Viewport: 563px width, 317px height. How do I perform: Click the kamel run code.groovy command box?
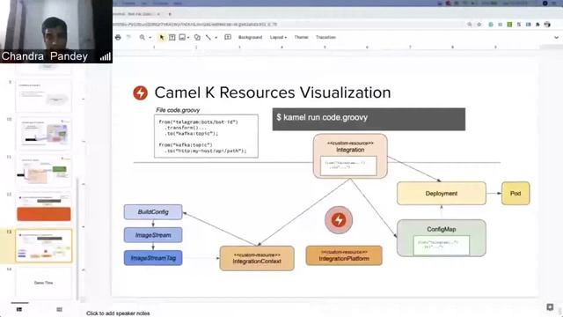pyautogui.click(x=369, y=119)
